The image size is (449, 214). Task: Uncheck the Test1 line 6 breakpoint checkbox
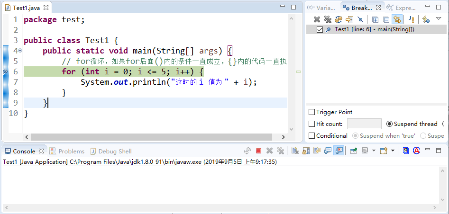pos(320,29)
